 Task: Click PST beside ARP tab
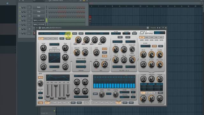(x=131, y=103)
